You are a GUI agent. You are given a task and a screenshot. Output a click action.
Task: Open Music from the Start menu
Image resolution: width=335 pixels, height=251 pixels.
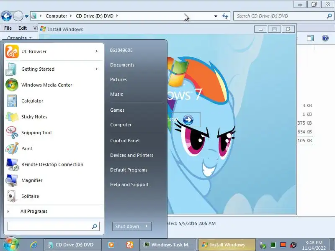[116, 94]
